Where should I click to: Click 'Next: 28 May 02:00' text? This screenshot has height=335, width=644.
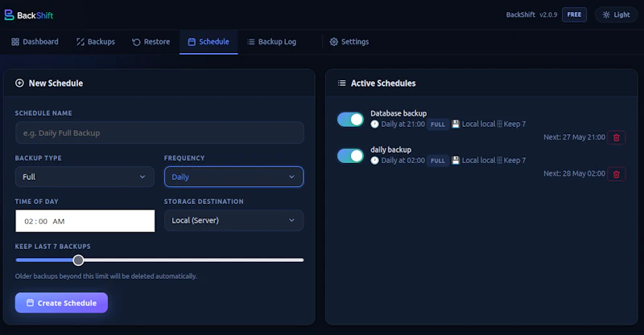pos(574,174)
